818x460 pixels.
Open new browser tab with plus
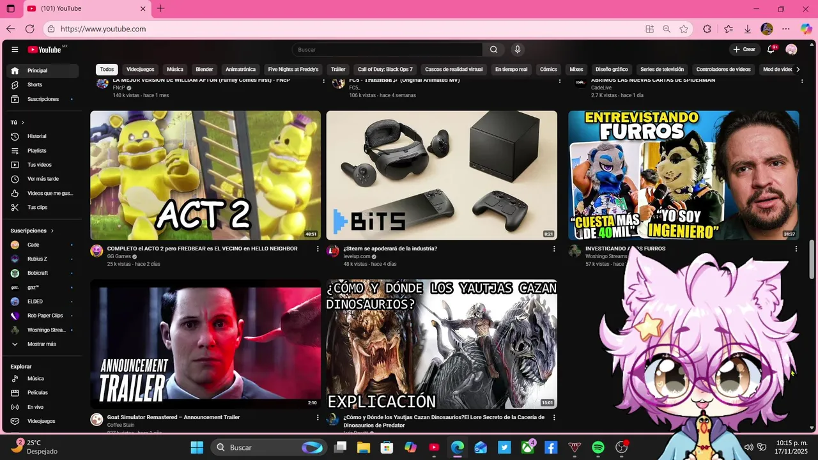coord(160,8)
